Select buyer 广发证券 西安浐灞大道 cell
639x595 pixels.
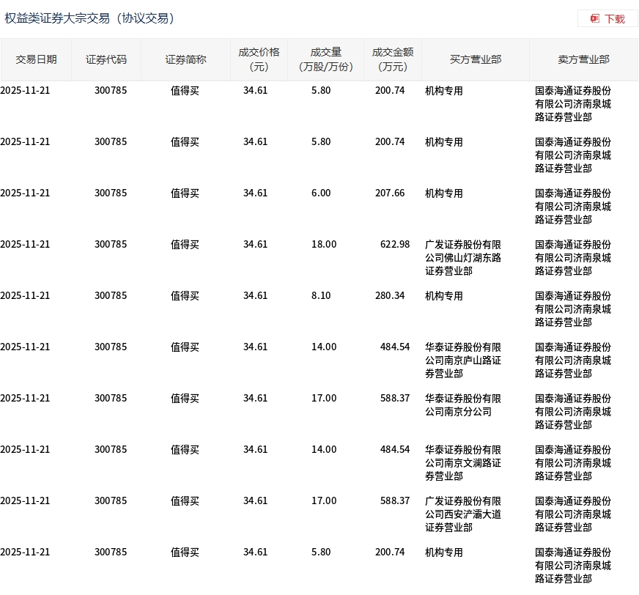pyautogui.click(x=463, y=514)
